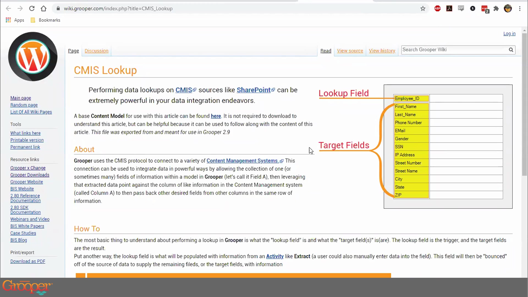Bookmark this page with the star icon
Image resolution: width=528 pixels, height=297 pixels.
[x=423, y=9]
